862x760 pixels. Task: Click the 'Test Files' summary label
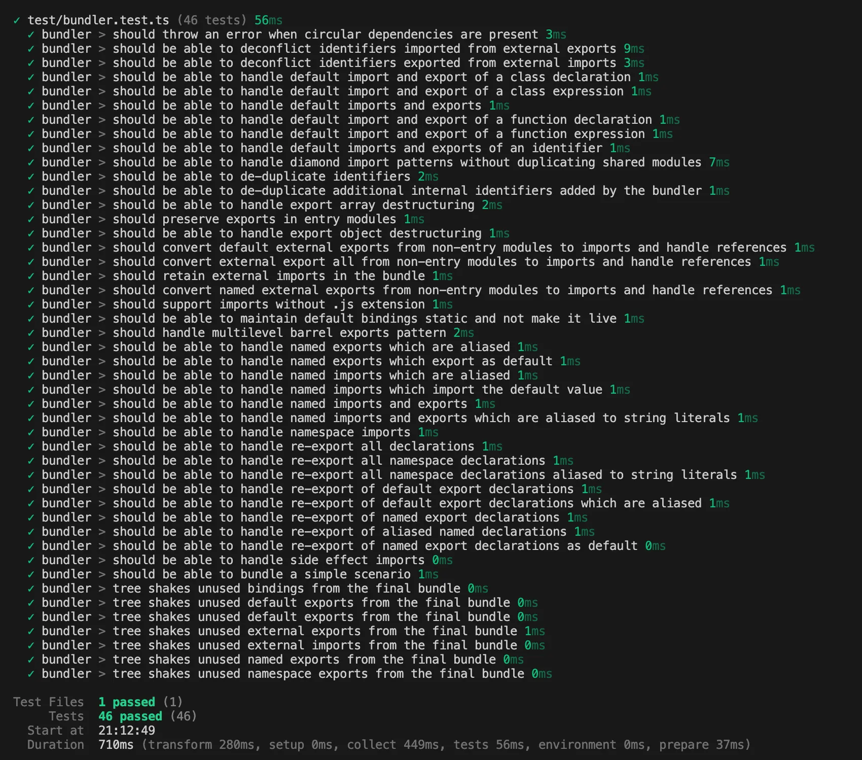click(48, 702)
